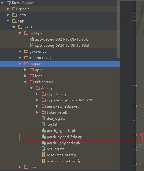144x171 pixels.
Task: Select the generated folder label
Action: [38, 52]
